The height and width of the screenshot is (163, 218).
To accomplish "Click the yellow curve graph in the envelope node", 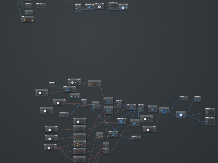I will click(x=27, y=20).
